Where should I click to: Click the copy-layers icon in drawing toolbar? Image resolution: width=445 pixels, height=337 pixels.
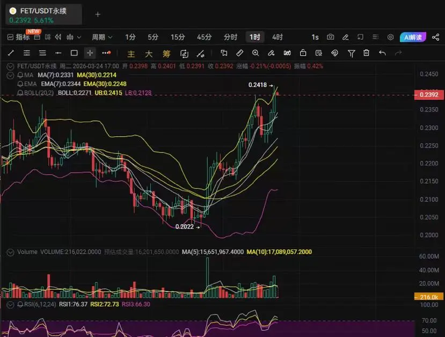(224, 53)
